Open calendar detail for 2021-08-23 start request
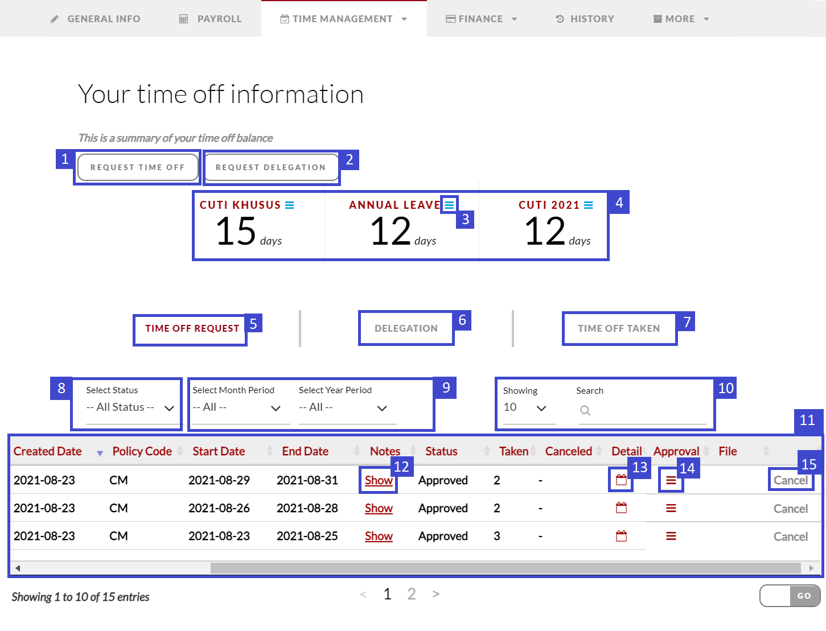Screen dimensions: 826x631 click(621, 536)
